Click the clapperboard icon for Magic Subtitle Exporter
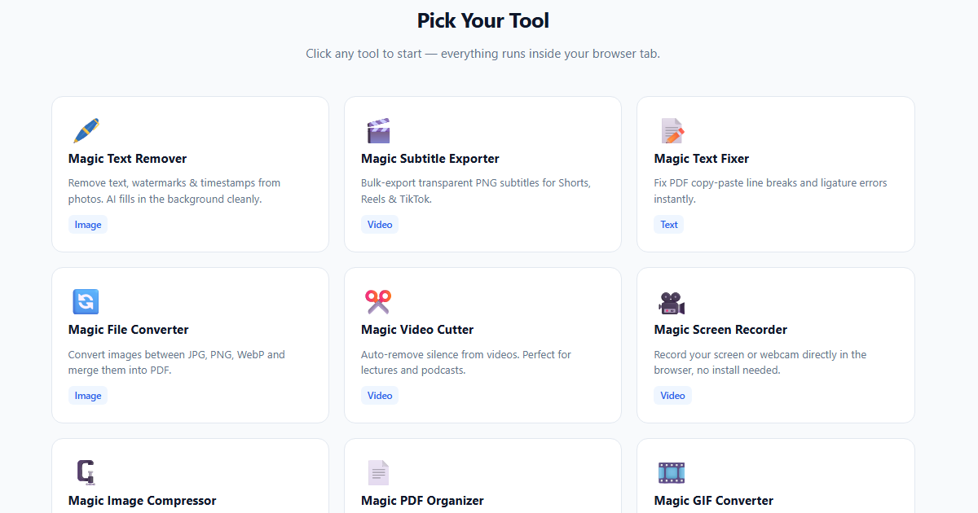Image resolution: width=978 pixels, height=513 pixels. pyautogui.click(x=378, y=130)
